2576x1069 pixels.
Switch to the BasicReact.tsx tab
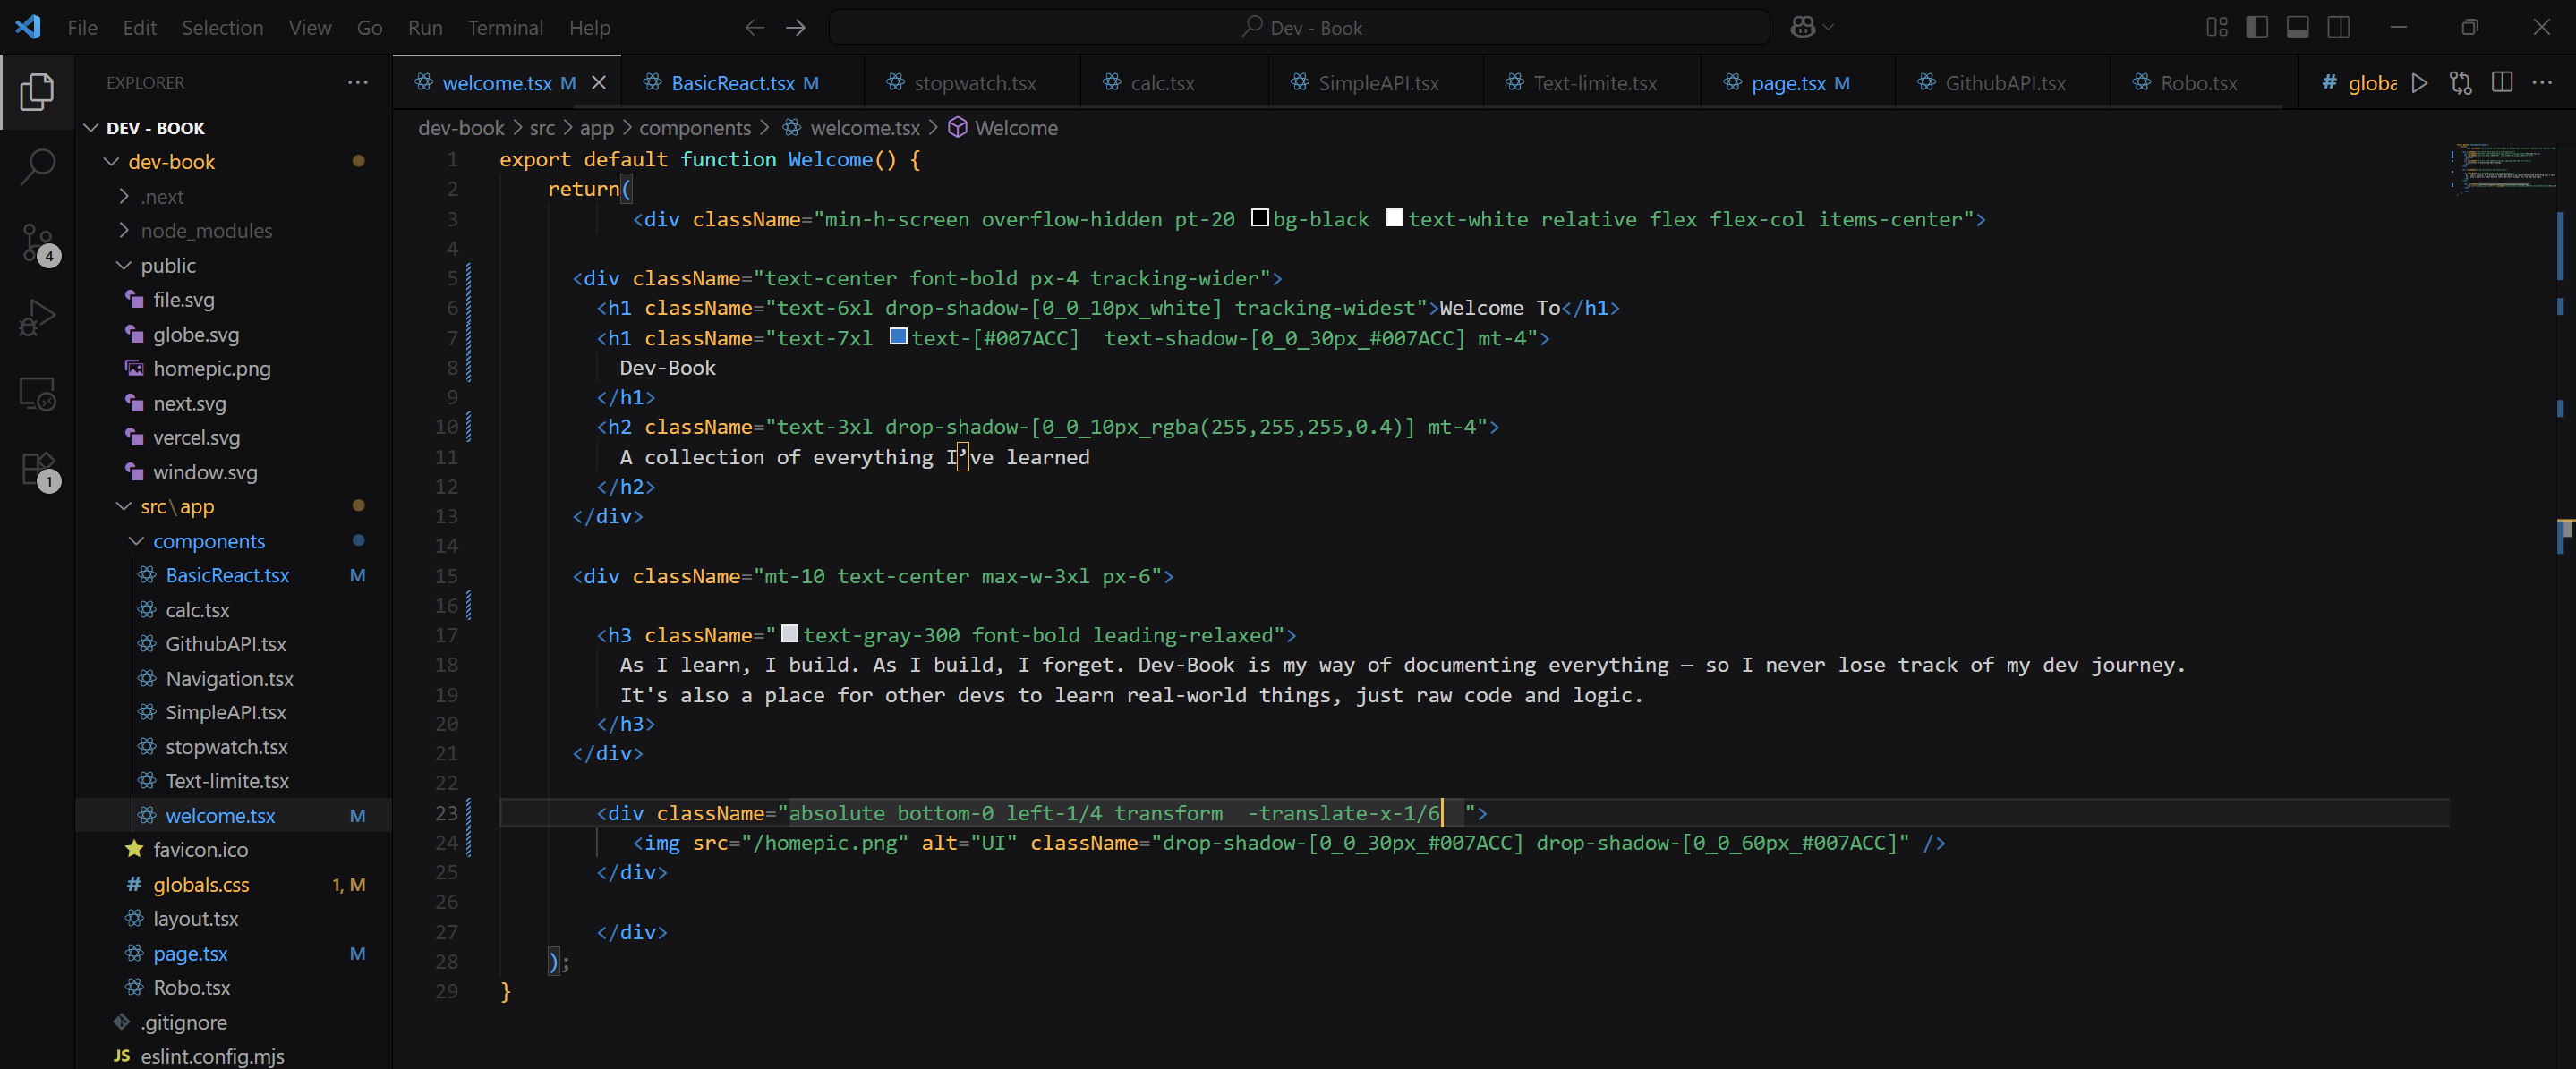point(742,83)
